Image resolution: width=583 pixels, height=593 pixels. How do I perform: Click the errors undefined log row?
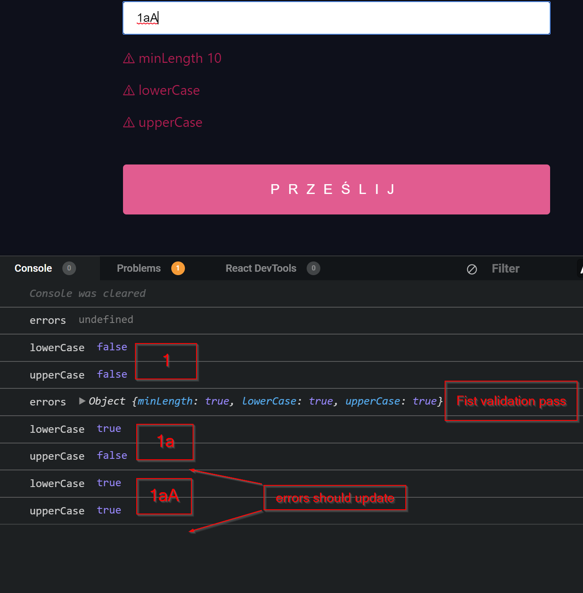click(81, 320)
